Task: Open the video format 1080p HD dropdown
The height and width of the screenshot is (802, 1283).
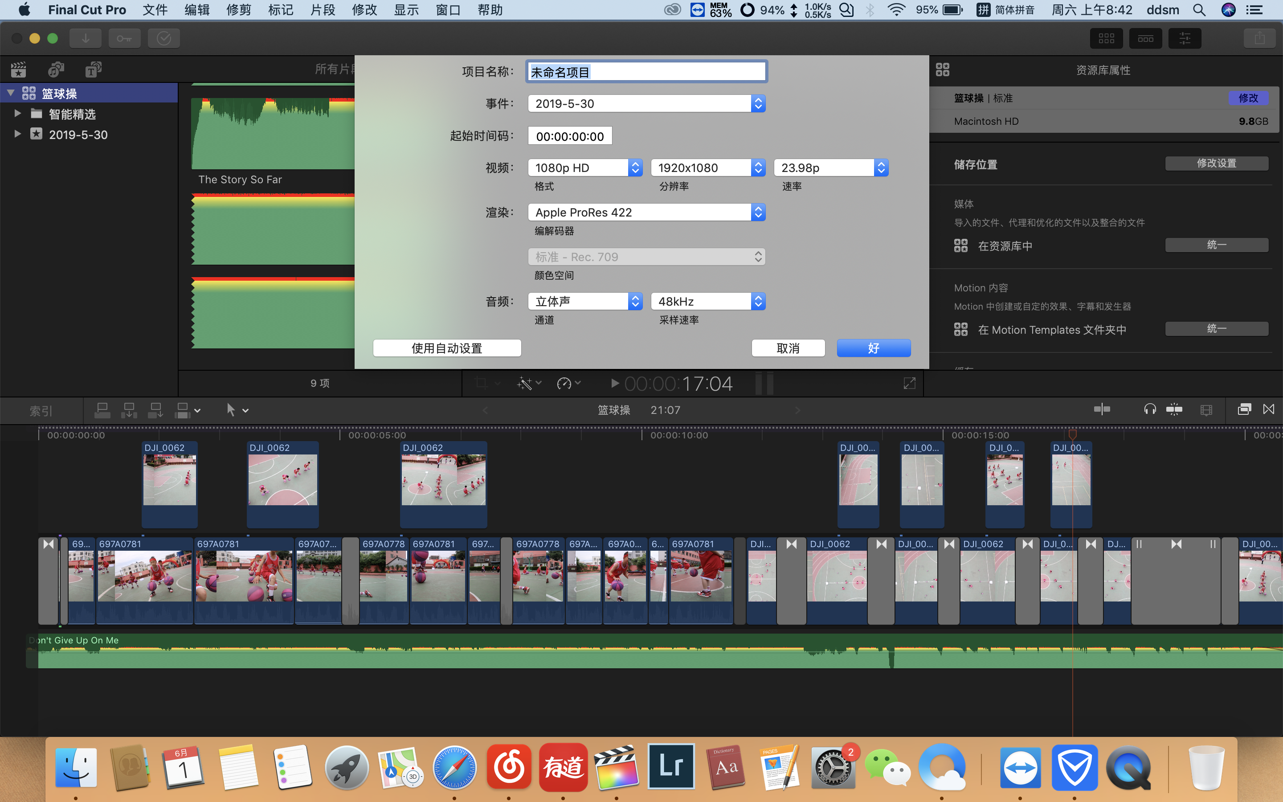Action: point(585,168)
